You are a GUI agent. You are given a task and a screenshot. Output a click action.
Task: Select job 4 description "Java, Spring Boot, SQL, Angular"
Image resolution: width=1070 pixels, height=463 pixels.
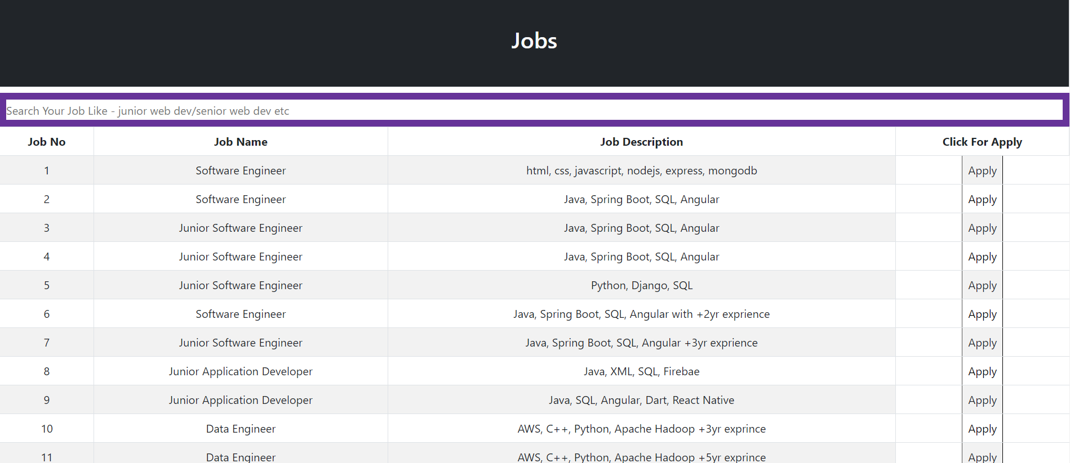[641, 257]
